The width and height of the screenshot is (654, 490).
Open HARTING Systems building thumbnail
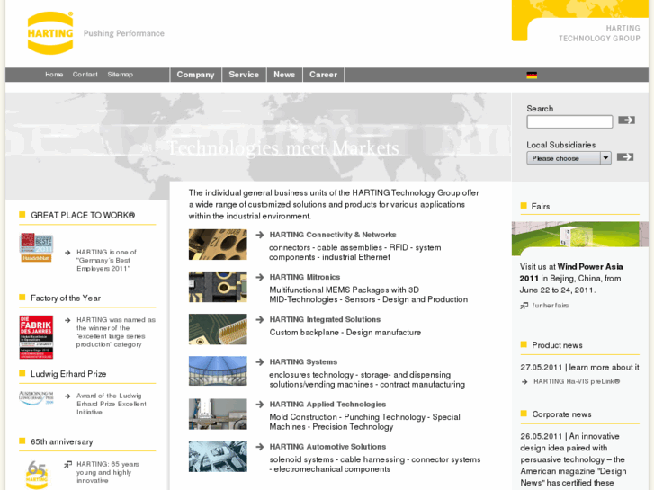click(x=218, y=371)
